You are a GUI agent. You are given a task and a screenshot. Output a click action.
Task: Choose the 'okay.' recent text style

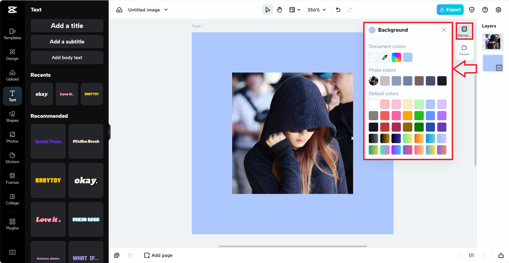(42, 94)
